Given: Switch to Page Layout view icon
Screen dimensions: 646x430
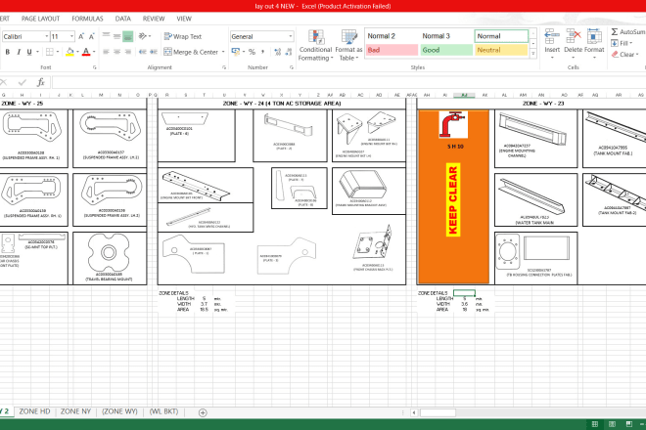Looking at the screenshot, I should (612, 424).
